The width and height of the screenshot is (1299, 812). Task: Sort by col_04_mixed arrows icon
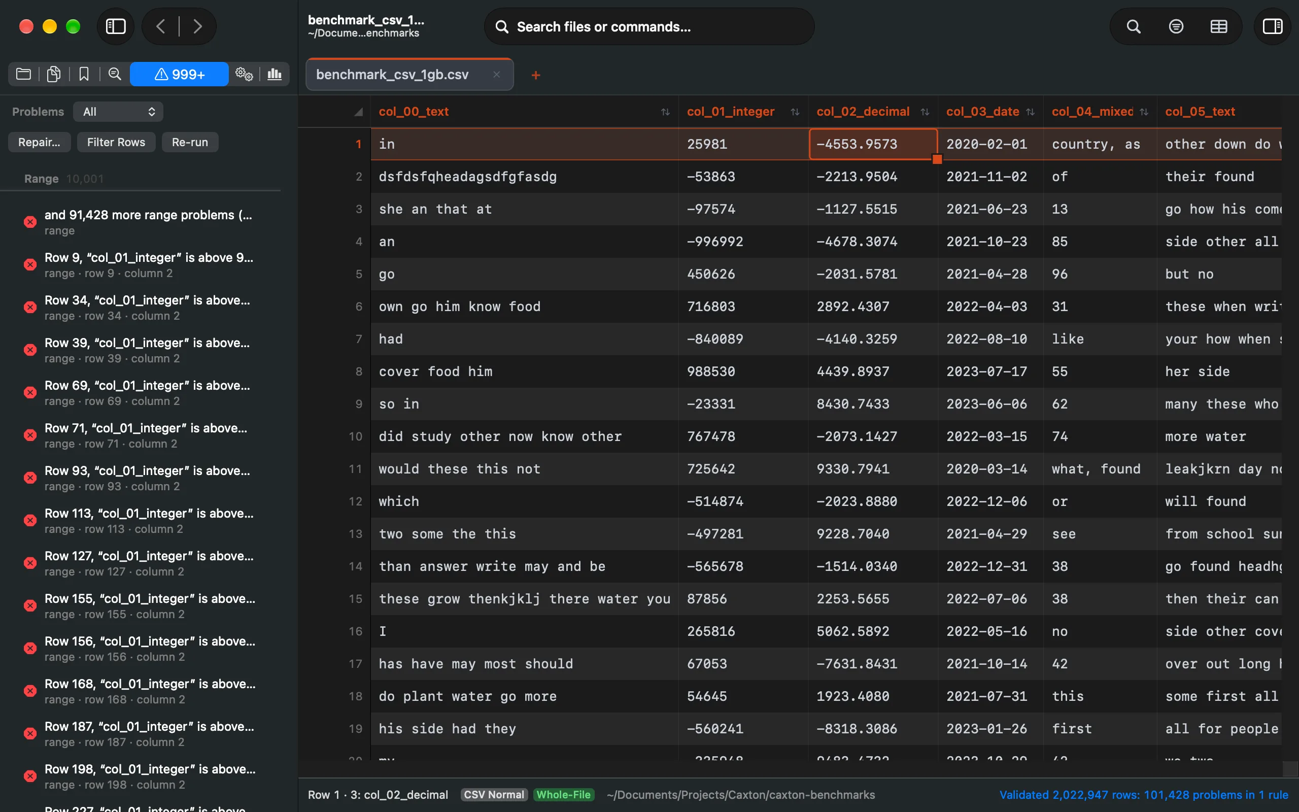[x=1144, y=112]
